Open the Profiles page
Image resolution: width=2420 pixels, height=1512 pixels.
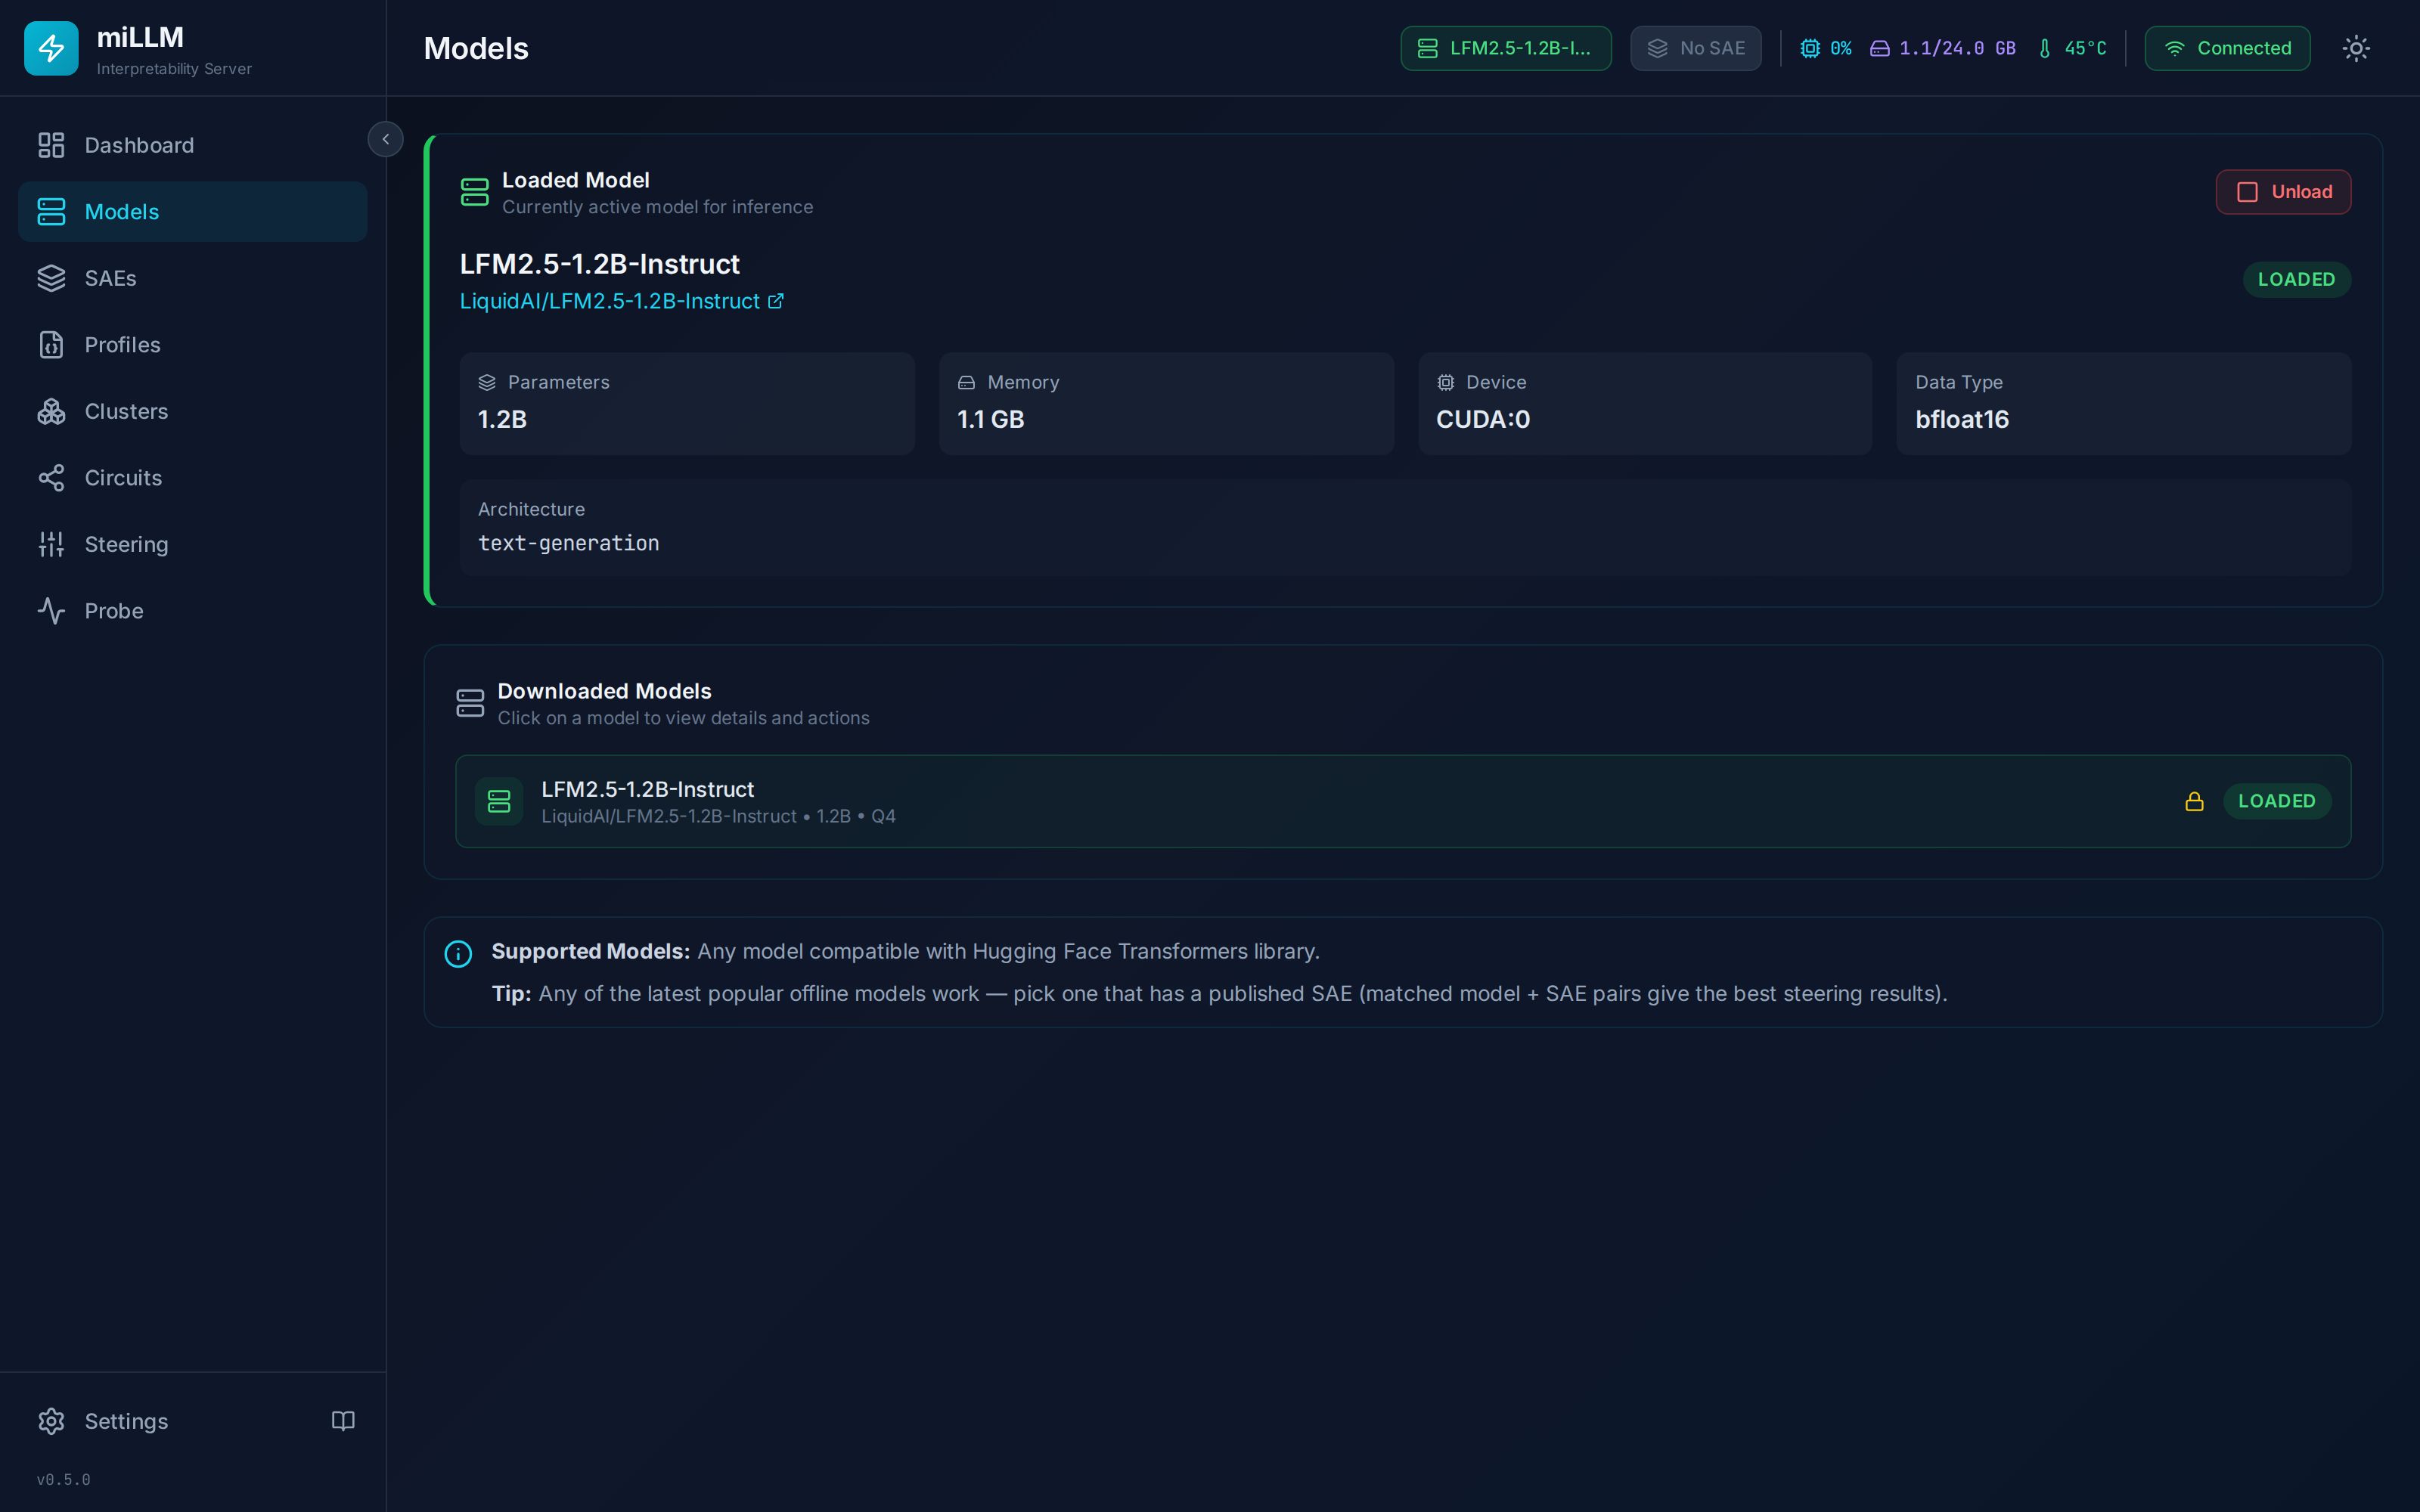tap(192, 345)
